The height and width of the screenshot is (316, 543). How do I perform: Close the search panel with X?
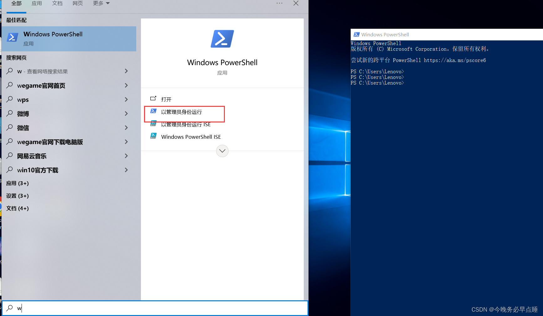pyautogui.click(x=296, y=3)
